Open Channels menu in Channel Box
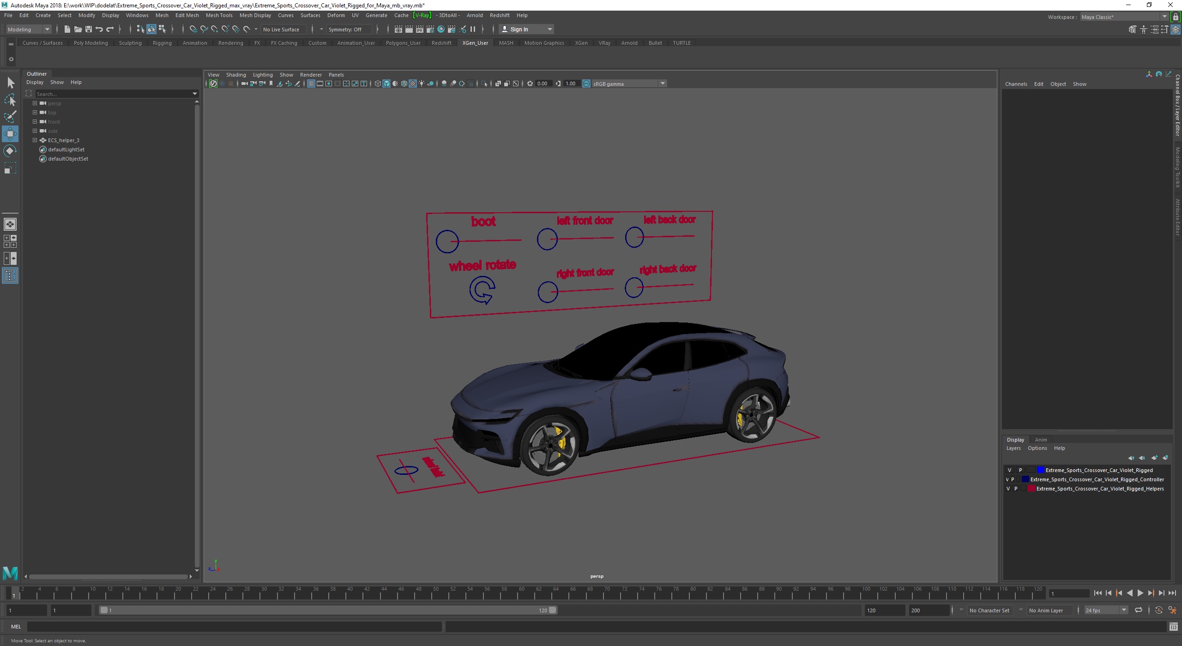This screenshot has height=646, width=1182. 1016,84
